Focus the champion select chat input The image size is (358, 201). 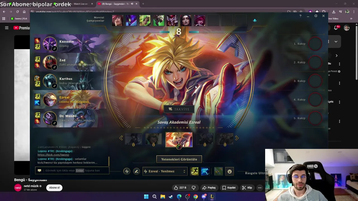coord(72,171)
